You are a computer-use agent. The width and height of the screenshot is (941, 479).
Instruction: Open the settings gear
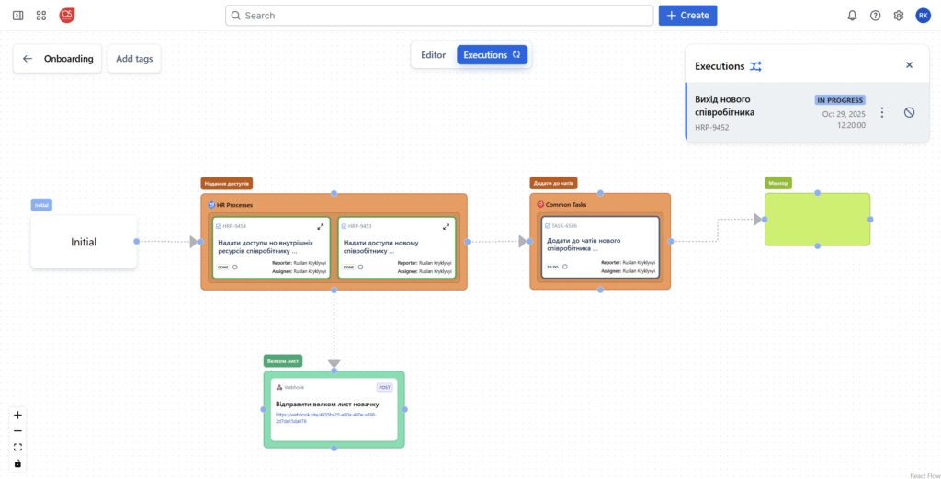[899, 16]
